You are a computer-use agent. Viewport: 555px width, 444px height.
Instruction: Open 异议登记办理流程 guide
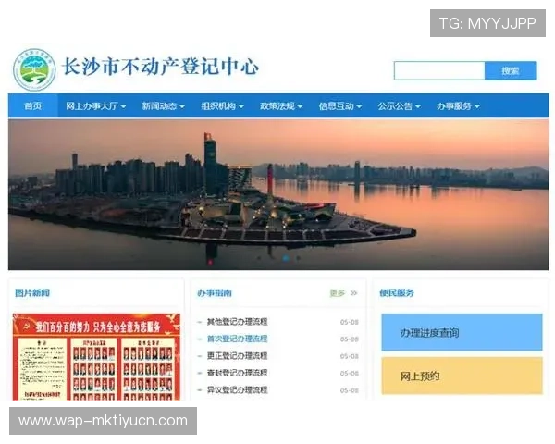237,389
